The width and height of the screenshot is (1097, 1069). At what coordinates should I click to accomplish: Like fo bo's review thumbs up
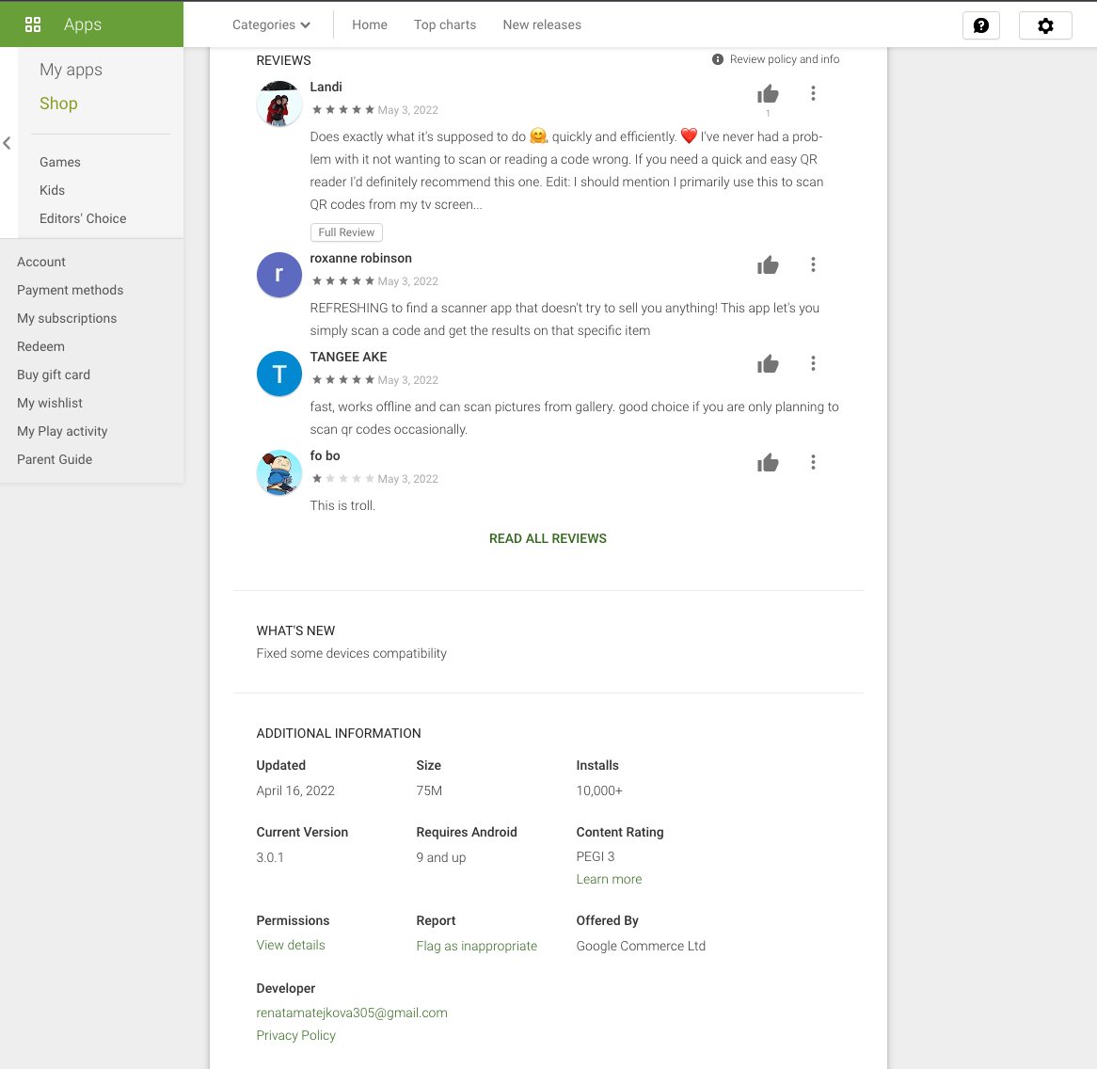pyautogui.click(x=768, y=462)
